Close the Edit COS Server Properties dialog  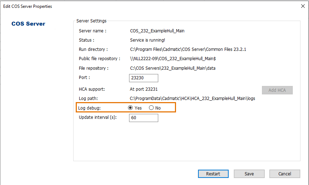(x=303, y=6)
